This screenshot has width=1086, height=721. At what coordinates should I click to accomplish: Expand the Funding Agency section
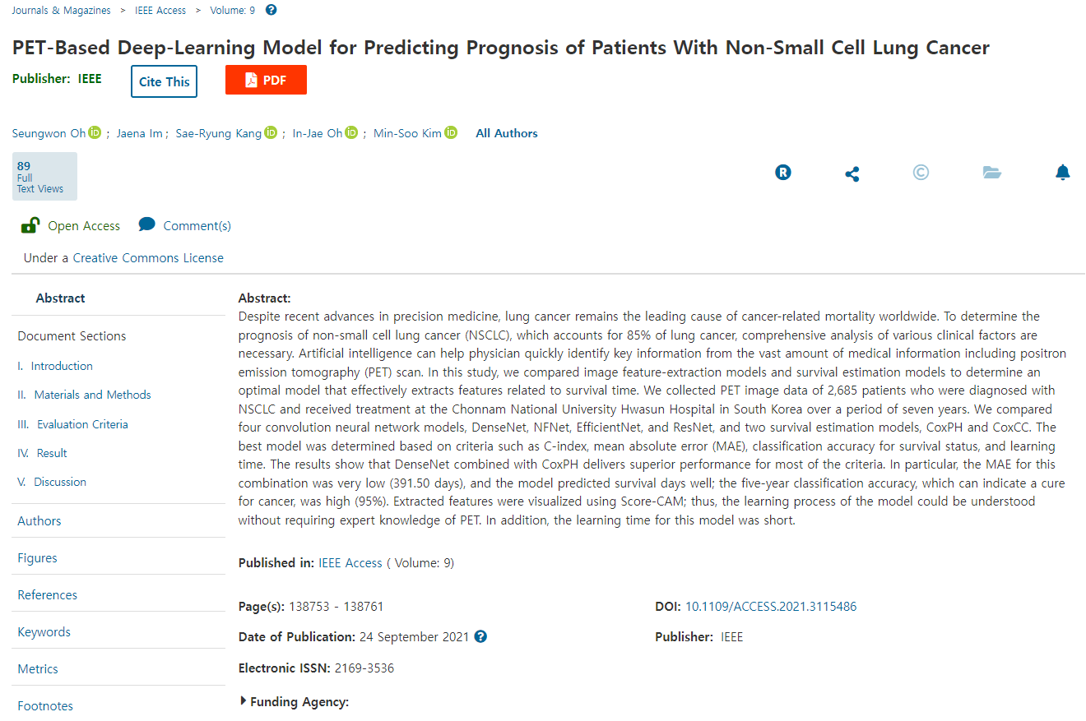pos(244,701)
